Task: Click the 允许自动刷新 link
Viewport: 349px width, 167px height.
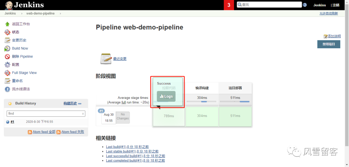Action: pos(329,14)
